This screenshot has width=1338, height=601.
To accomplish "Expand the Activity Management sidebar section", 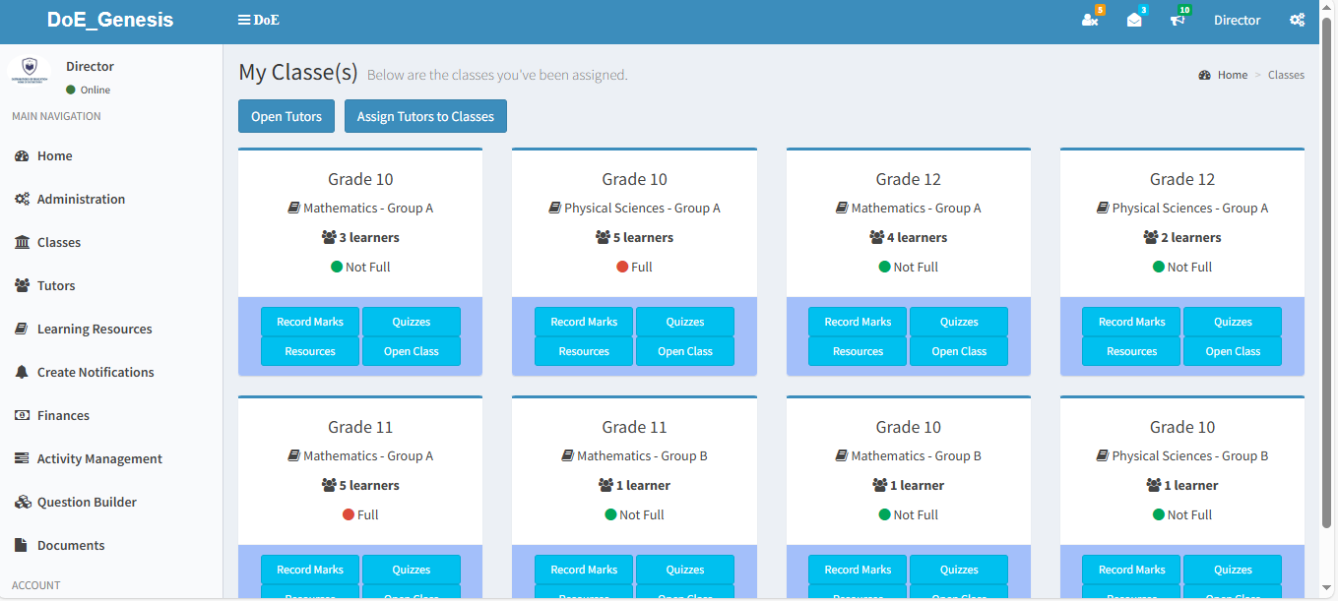I will 99,458.
